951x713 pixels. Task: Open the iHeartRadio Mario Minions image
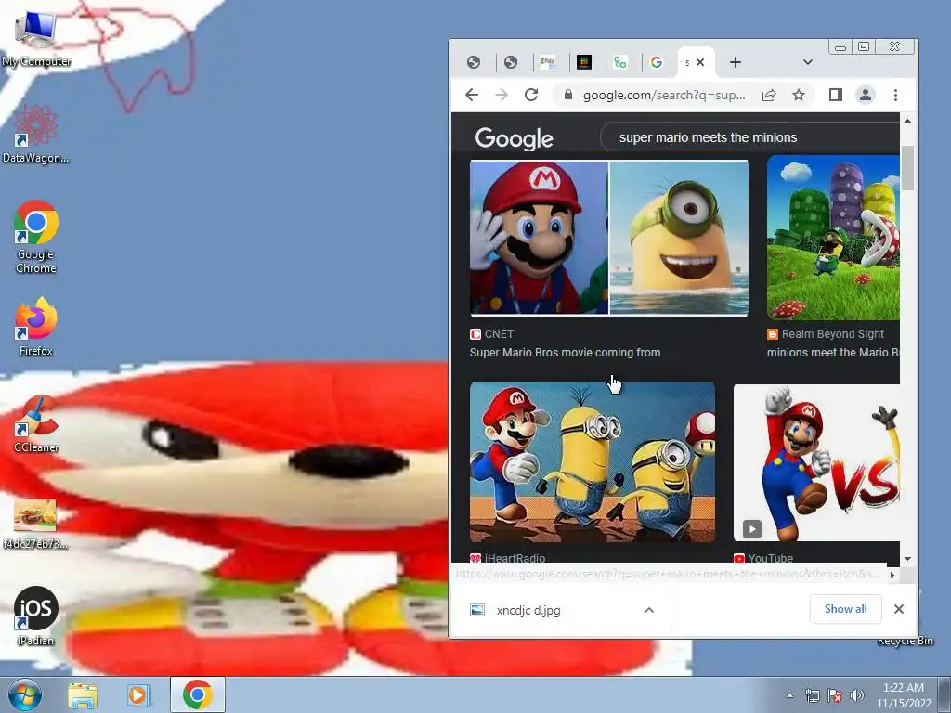click(593, 462)
